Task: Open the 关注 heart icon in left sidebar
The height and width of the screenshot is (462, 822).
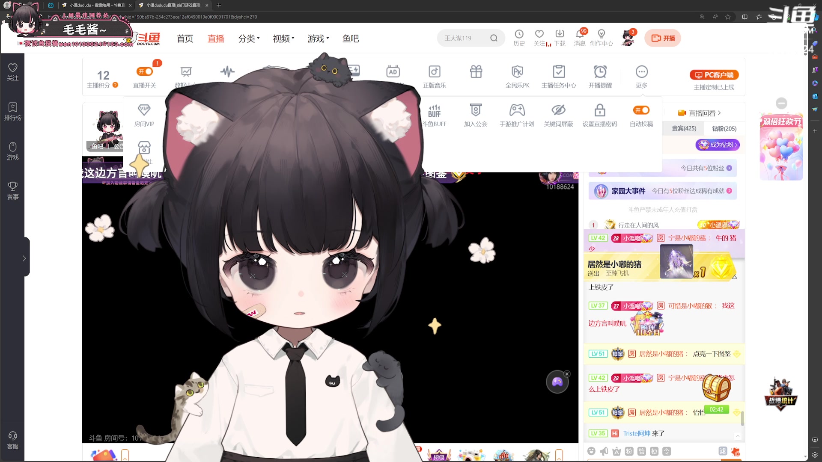Action: point(13,71)
